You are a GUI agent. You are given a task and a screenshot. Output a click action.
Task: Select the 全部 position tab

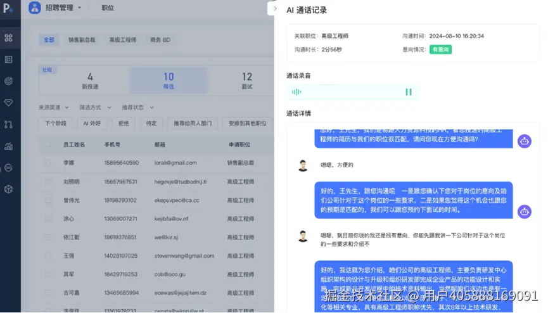[x=49, y=40]
